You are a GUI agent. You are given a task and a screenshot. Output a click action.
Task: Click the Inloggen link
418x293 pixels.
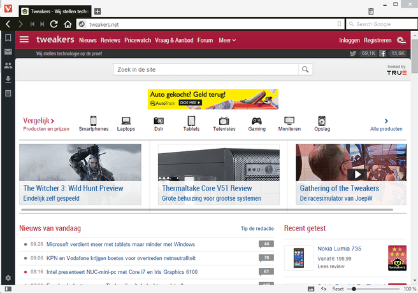click(x=349, y=41)
